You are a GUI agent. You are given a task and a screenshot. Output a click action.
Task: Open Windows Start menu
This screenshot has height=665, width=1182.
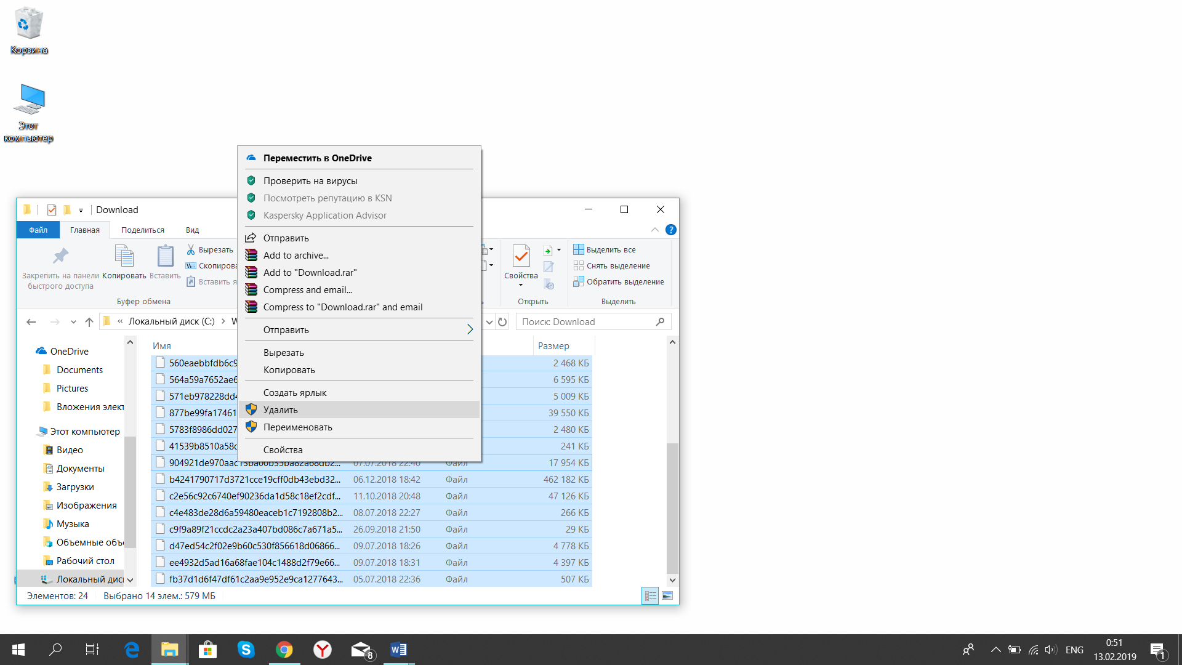18,650
